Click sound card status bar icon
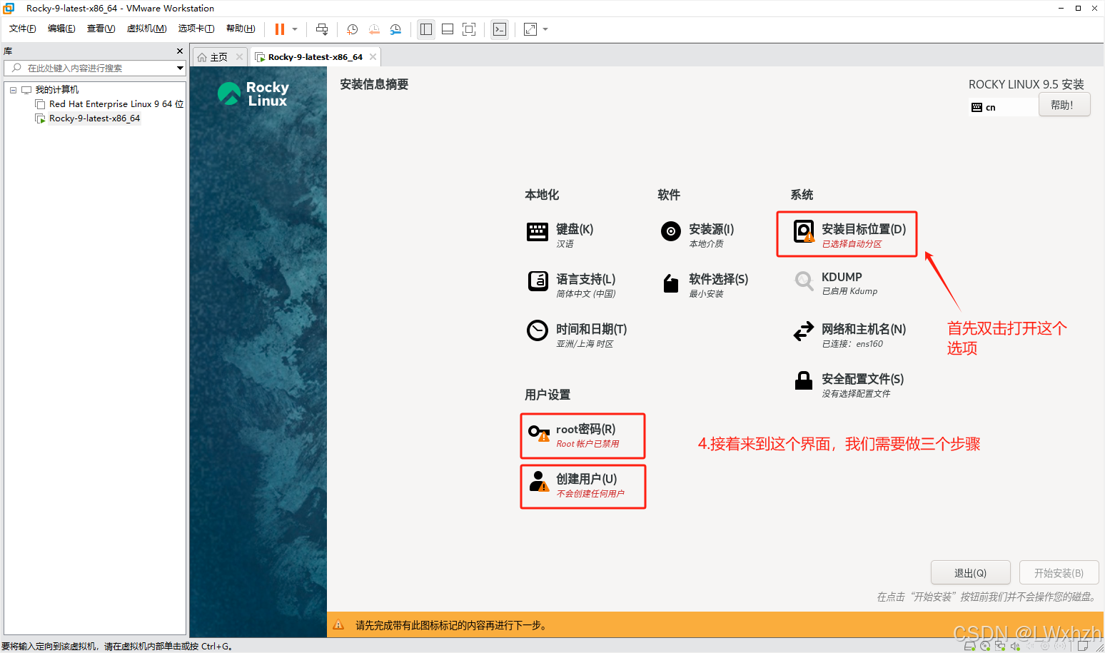1105x653 pixels. coord(1015,646)
